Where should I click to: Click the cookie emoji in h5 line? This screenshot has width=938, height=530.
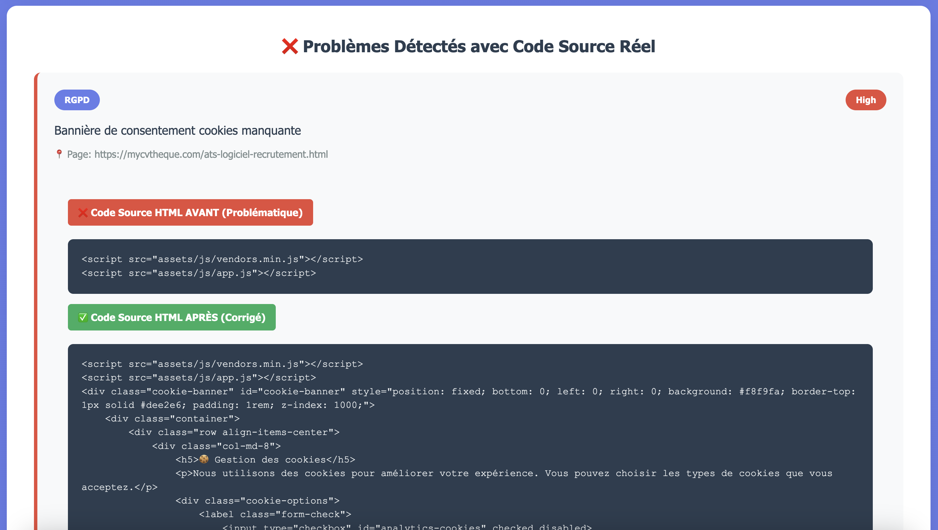pos(204,459)
